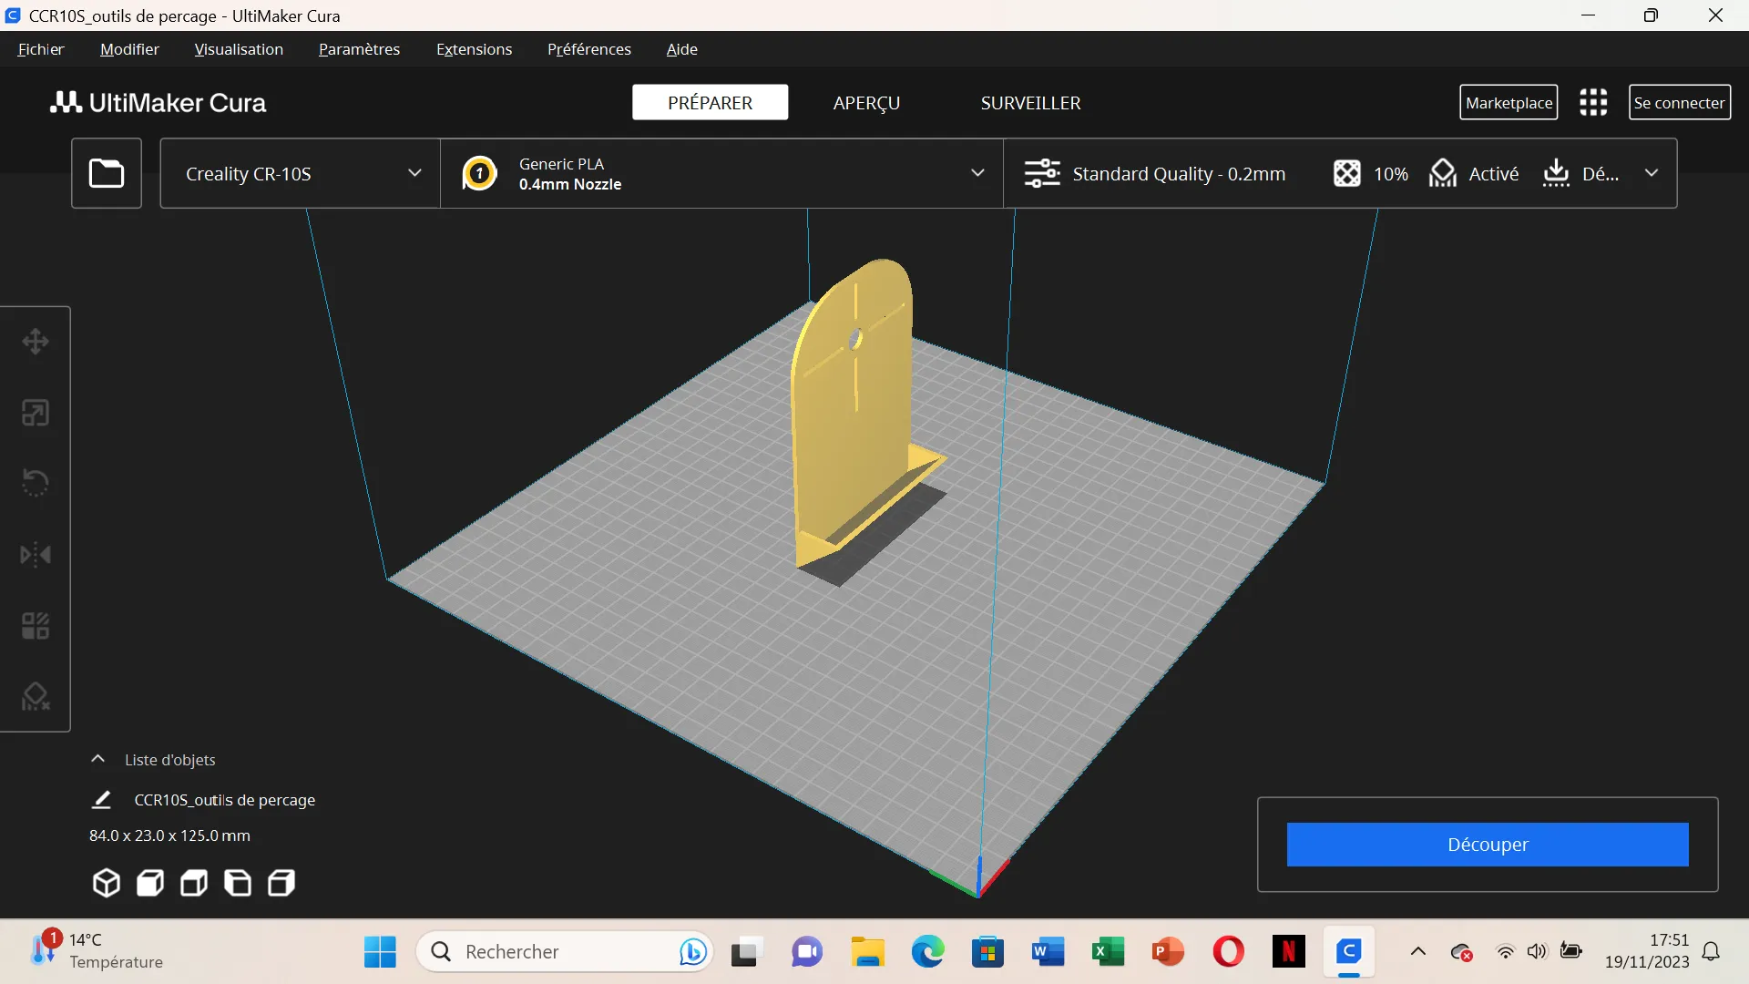Viewport: 1749px width, 984px height.
Task: Select the Scale tool icon
Action: [36, 413]
